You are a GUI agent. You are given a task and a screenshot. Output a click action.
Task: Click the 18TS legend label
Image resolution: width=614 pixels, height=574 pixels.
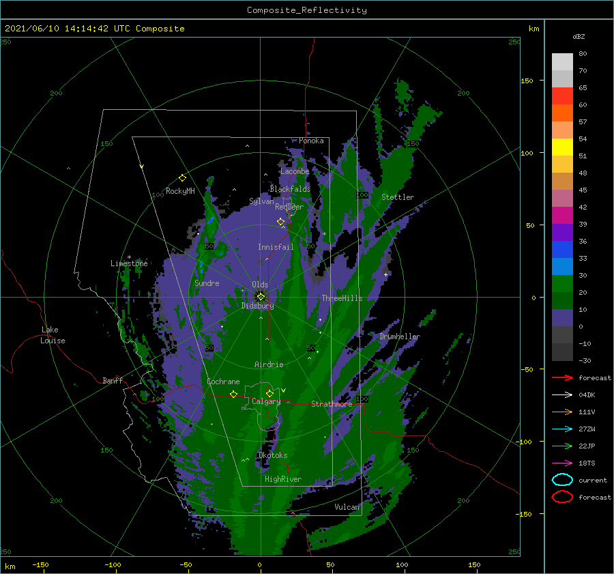(x=587, y=463)
